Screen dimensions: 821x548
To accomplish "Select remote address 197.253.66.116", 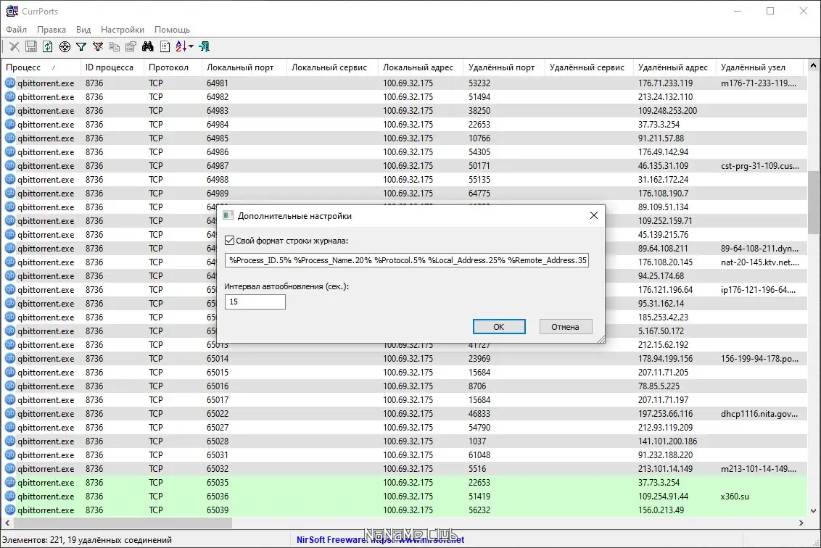I will pos(665,413).
